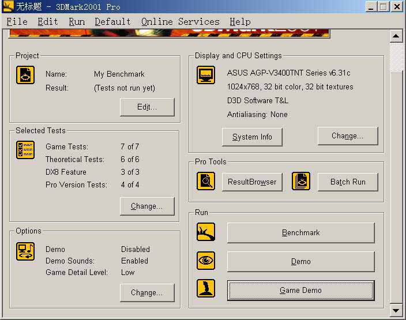
Task: Click the Options computer icon
Action: pyautogui.click(x=25, y=251)
